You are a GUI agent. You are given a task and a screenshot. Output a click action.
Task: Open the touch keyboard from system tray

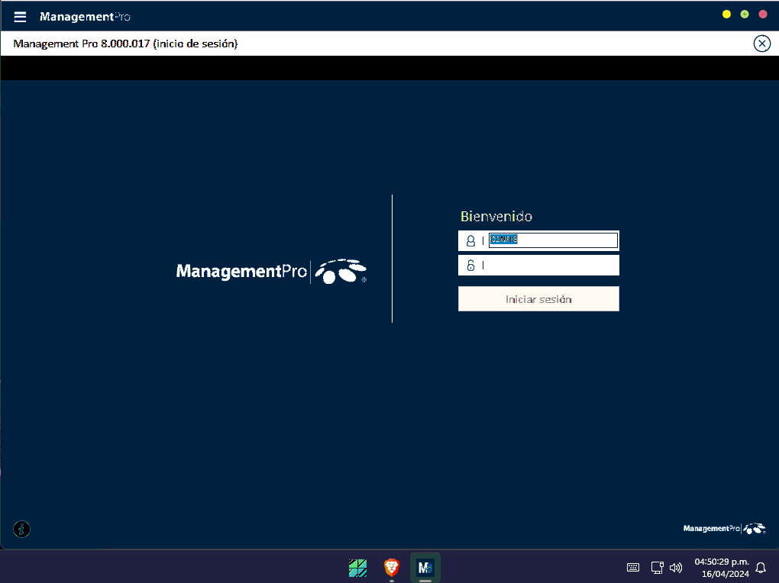pos(633,567)
